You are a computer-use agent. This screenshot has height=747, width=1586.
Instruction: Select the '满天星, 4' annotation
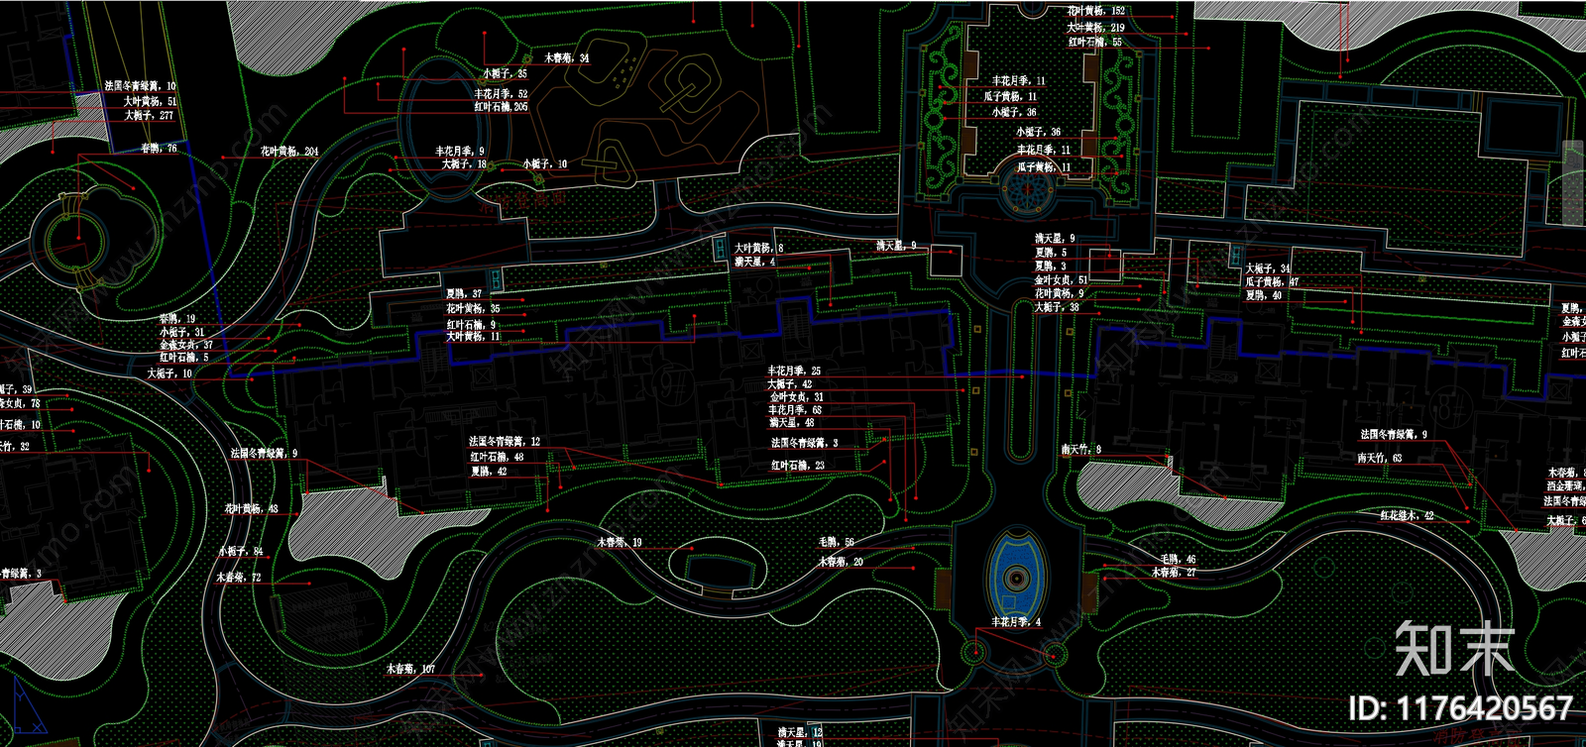click(x=755, y=263)
